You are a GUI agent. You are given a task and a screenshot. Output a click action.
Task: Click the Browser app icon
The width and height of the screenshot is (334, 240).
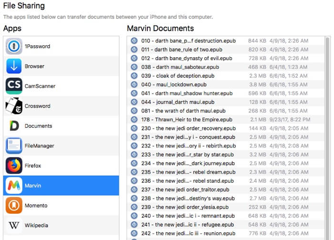(x=14, y=66)
